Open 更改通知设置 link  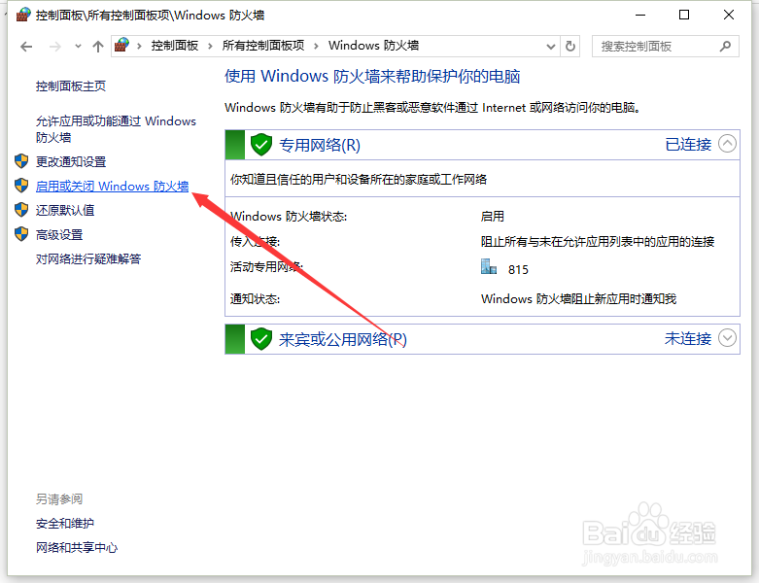click(71, 161)
